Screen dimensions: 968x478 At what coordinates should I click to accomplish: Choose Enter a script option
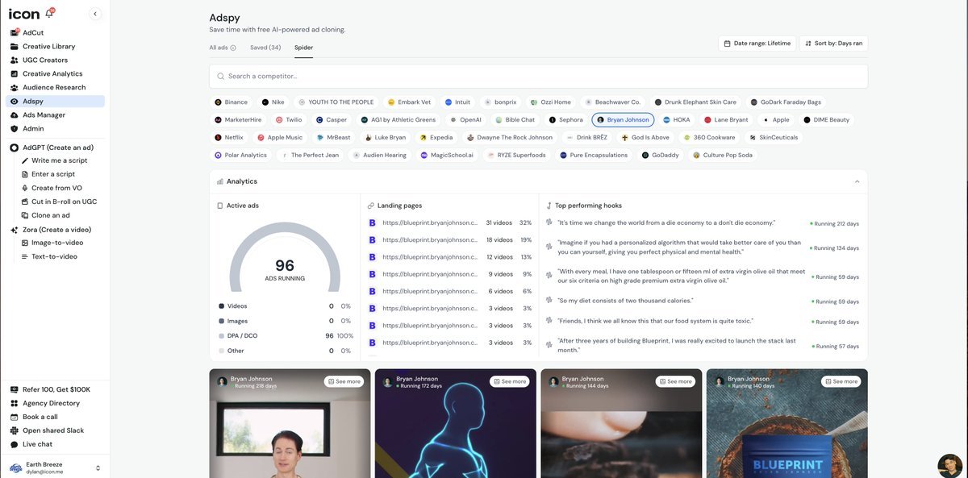(53, 174)
